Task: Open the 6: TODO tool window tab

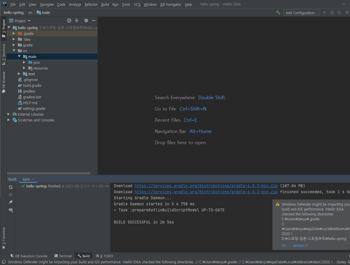Action: pyautogui.click(x=104, y=256)
